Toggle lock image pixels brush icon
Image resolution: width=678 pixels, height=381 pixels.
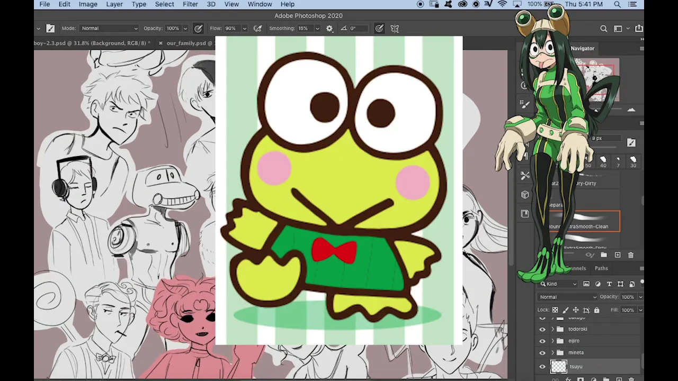566,310
